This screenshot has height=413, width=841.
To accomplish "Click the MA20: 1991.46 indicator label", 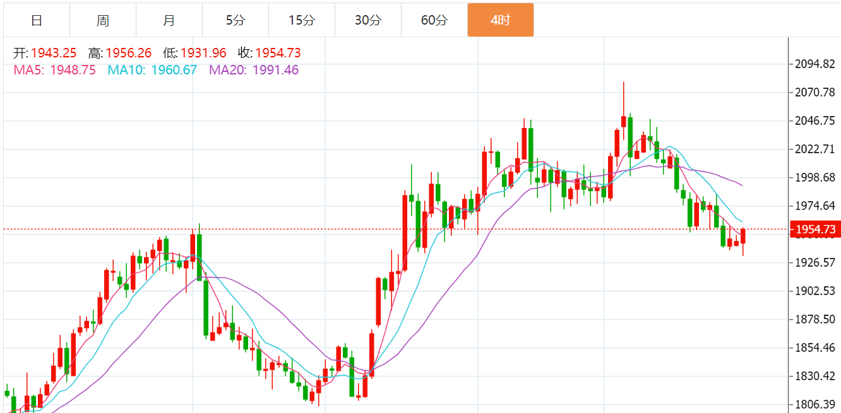I will 254,70.
